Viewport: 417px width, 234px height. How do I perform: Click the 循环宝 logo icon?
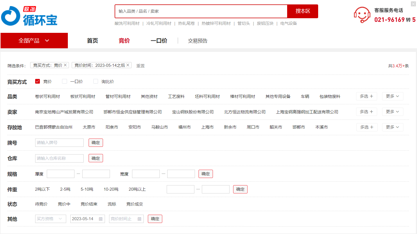tap(11, 16)
